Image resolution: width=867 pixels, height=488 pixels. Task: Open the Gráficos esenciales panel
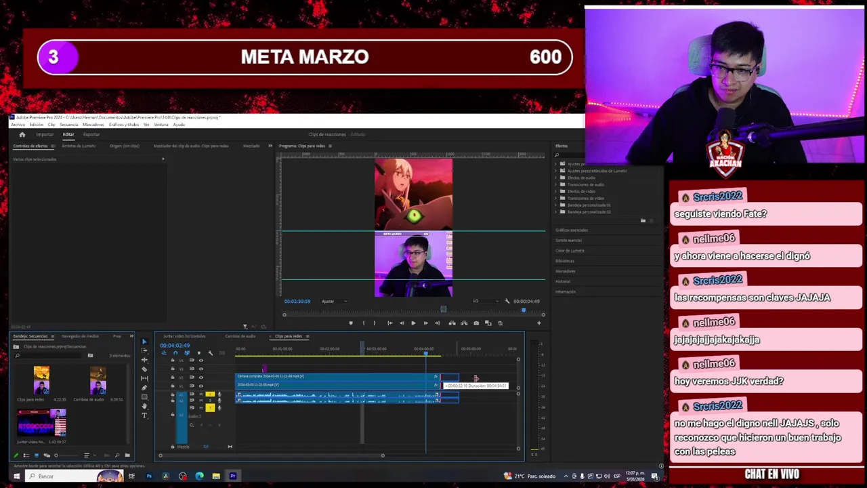pos(572,230)
